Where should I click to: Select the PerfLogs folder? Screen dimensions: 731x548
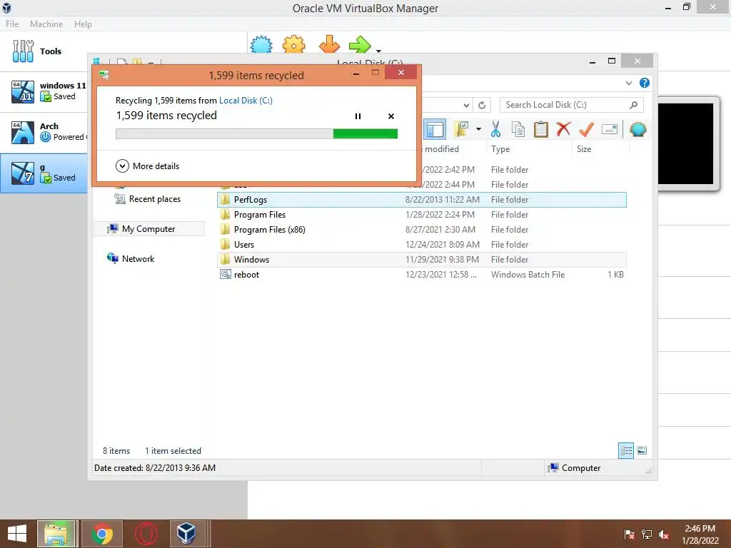pyautogui.click(x=421, y=200)
